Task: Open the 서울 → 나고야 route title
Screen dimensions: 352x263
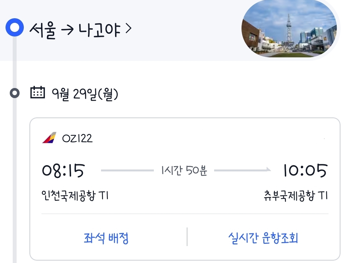Action: (x=81, y=30)
